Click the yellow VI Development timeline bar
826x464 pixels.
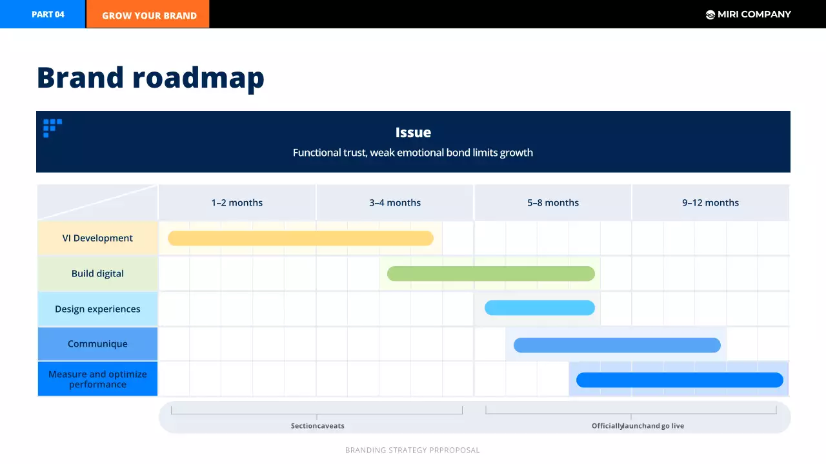[x=300, y=238]
